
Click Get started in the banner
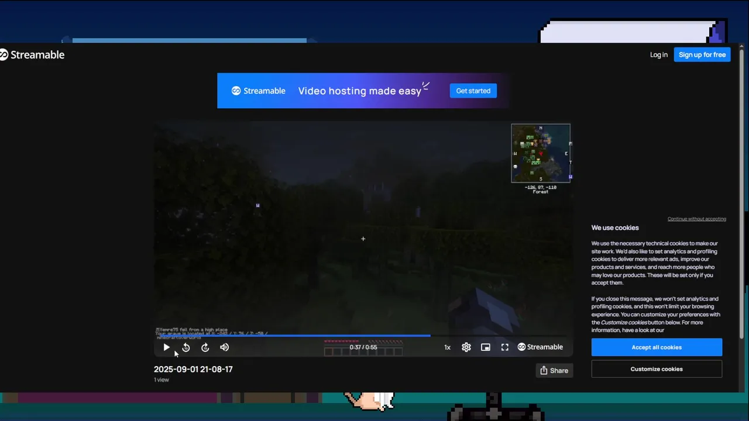click(x=473, y=91)
